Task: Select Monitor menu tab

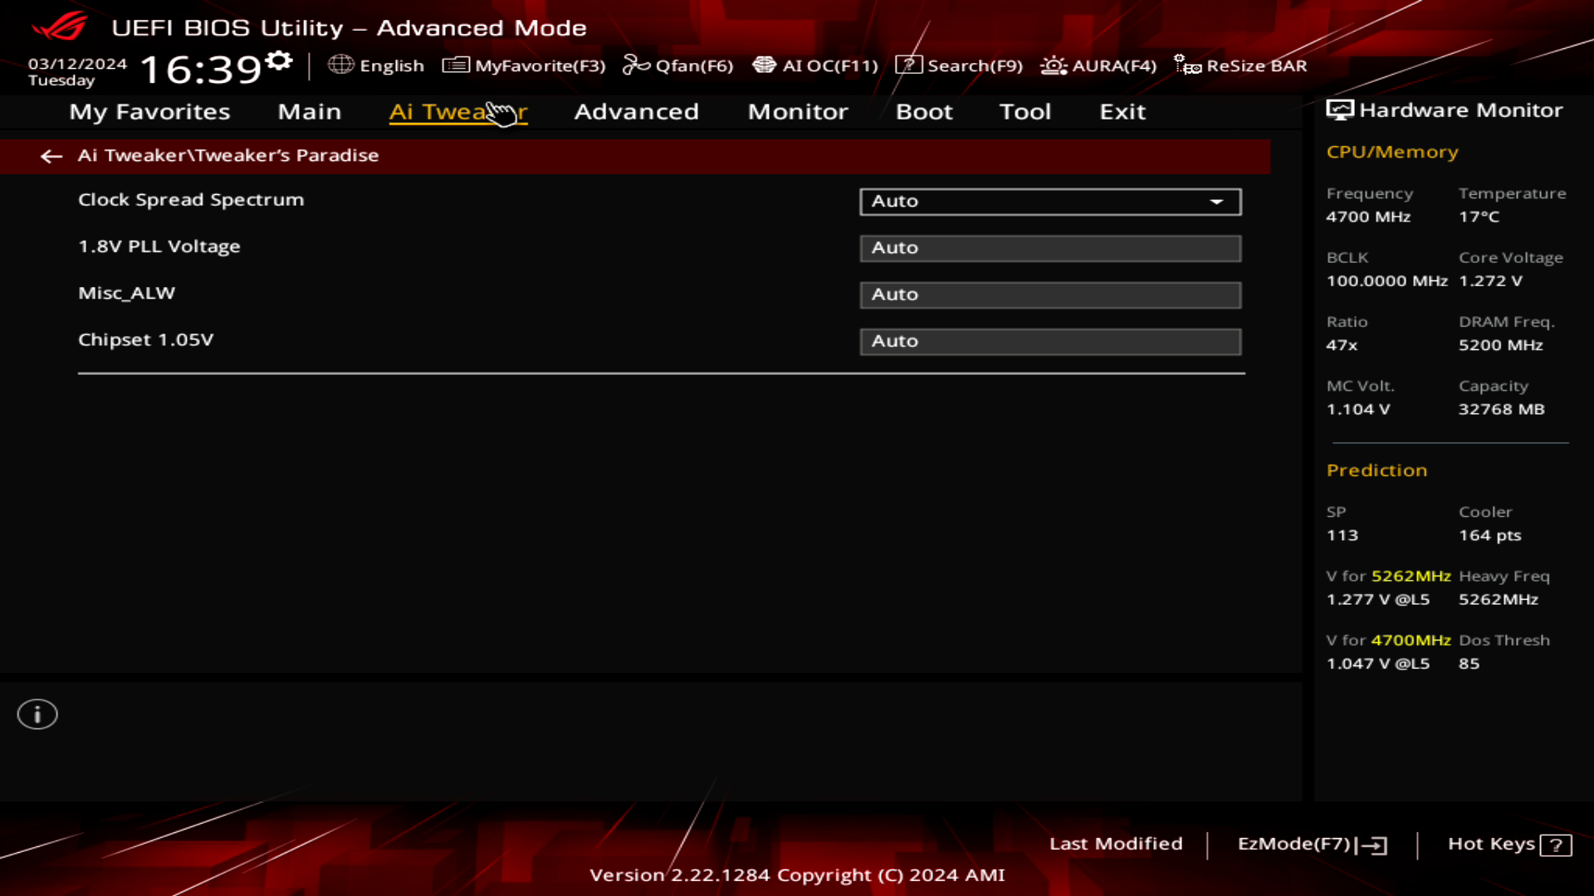Action: tap(798, 110)
